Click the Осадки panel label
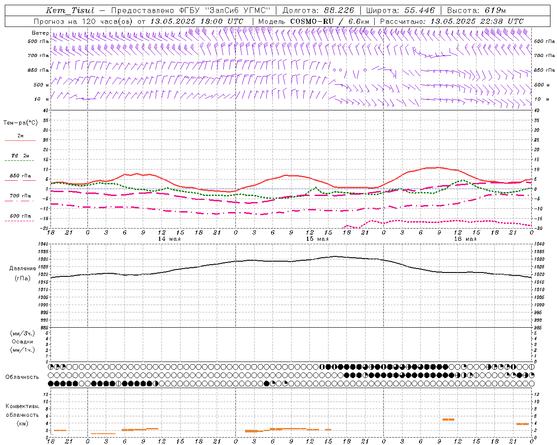 click(x=23, y=342)
